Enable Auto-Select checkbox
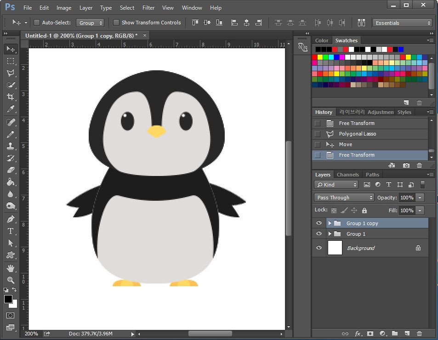The image size is (438, 340). click(x=37, y=23)
